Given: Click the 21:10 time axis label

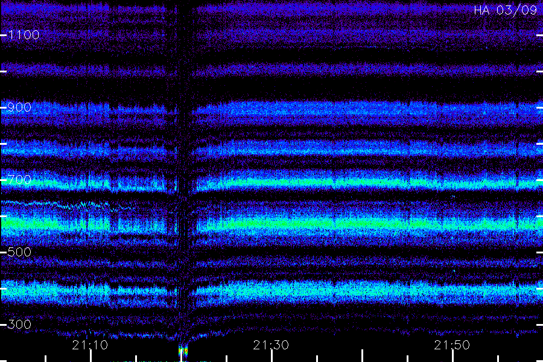Looking at the screenshot, I should 90,345.
